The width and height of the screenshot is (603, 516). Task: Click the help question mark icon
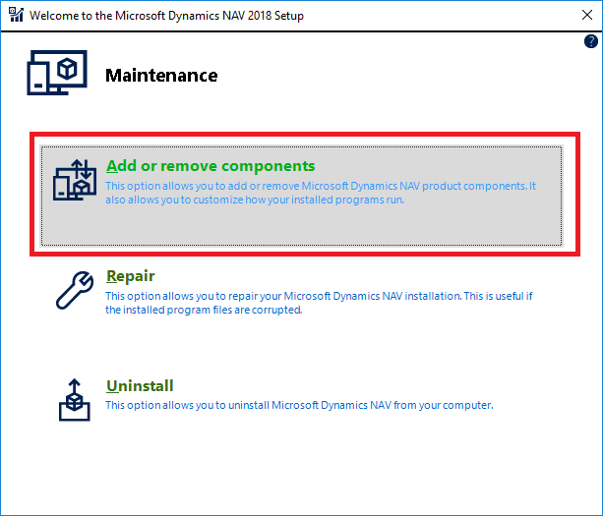590,41
